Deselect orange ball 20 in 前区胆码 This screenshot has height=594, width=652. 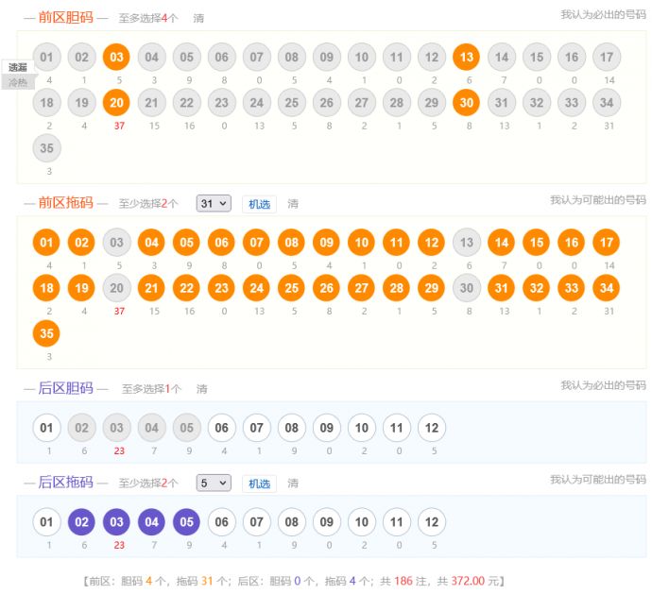point(116,102)
